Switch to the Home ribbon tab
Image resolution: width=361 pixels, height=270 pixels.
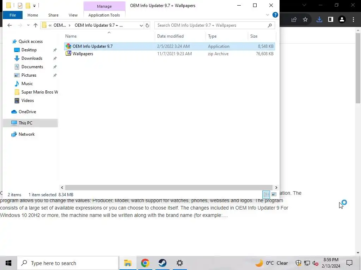[33, 15]
